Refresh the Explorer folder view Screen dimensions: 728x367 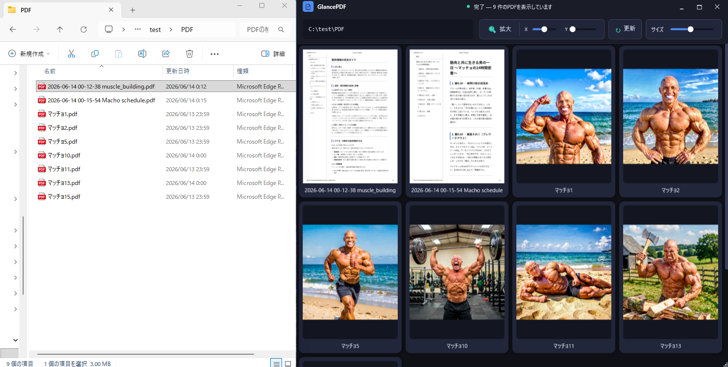(84, 30)
